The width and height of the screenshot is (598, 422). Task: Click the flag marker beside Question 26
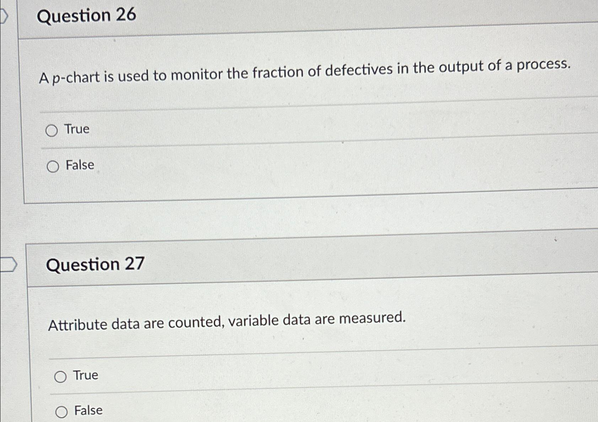(4, 16)
